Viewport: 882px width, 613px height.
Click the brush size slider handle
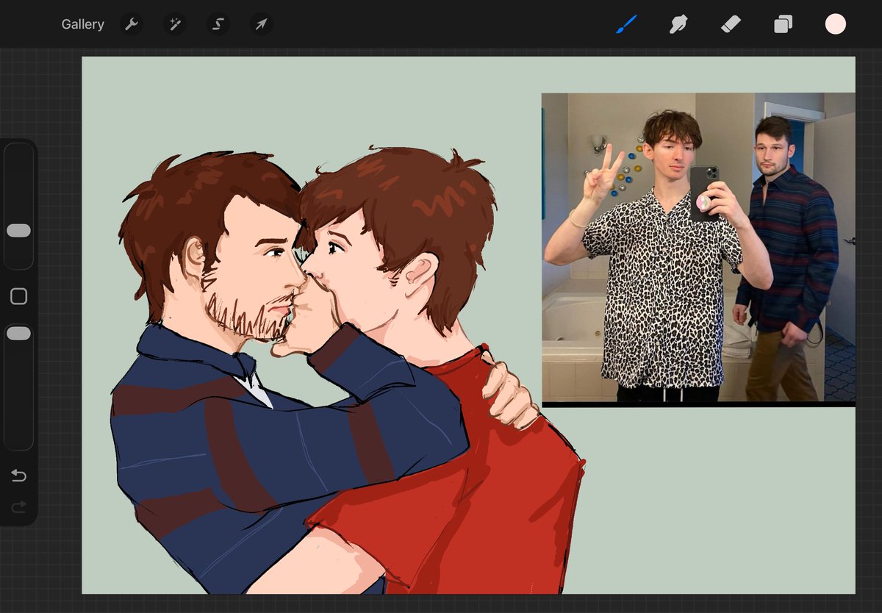[18, 231]
